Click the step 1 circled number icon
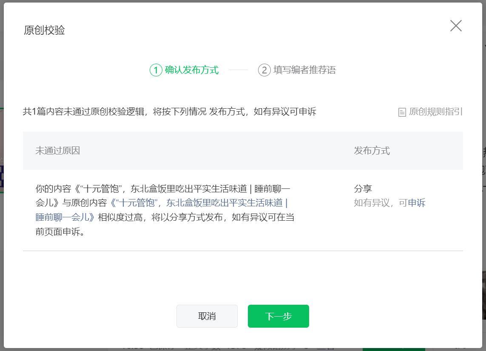The width and height of the screenshot is (486, 351). pos(156,70)
